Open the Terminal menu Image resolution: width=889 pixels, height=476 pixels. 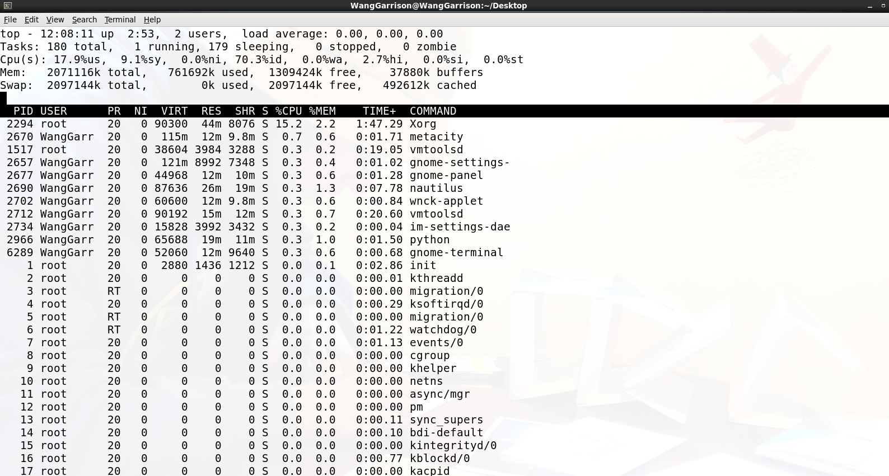pos(120,20)
